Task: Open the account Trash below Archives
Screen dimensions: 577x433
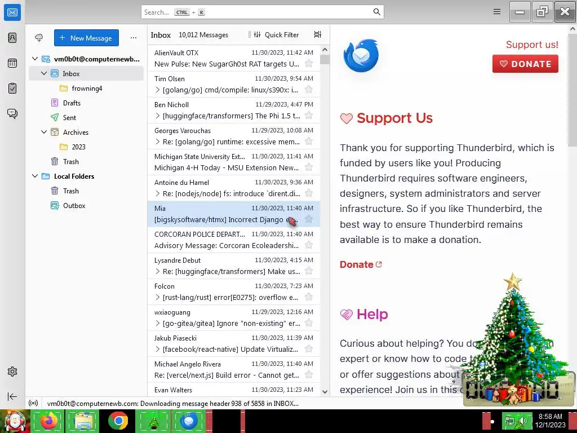Action: 87,162
